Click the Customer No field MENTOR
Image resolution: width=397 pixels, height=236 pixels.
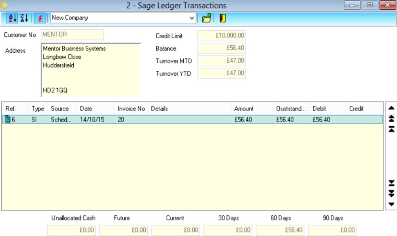72,34
